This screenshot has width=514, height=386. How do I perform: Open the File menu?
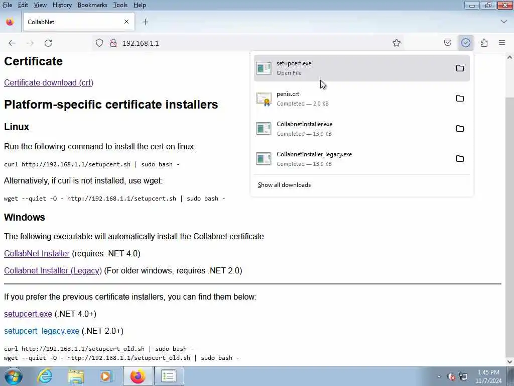point(7,5)
